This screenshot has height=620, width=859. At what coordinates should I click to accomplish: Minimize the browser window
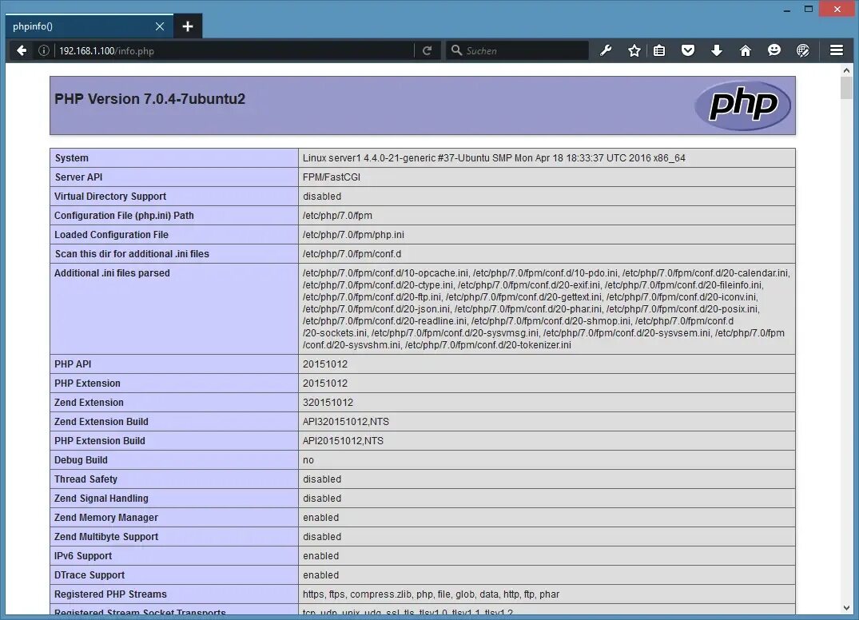[787, 10]
